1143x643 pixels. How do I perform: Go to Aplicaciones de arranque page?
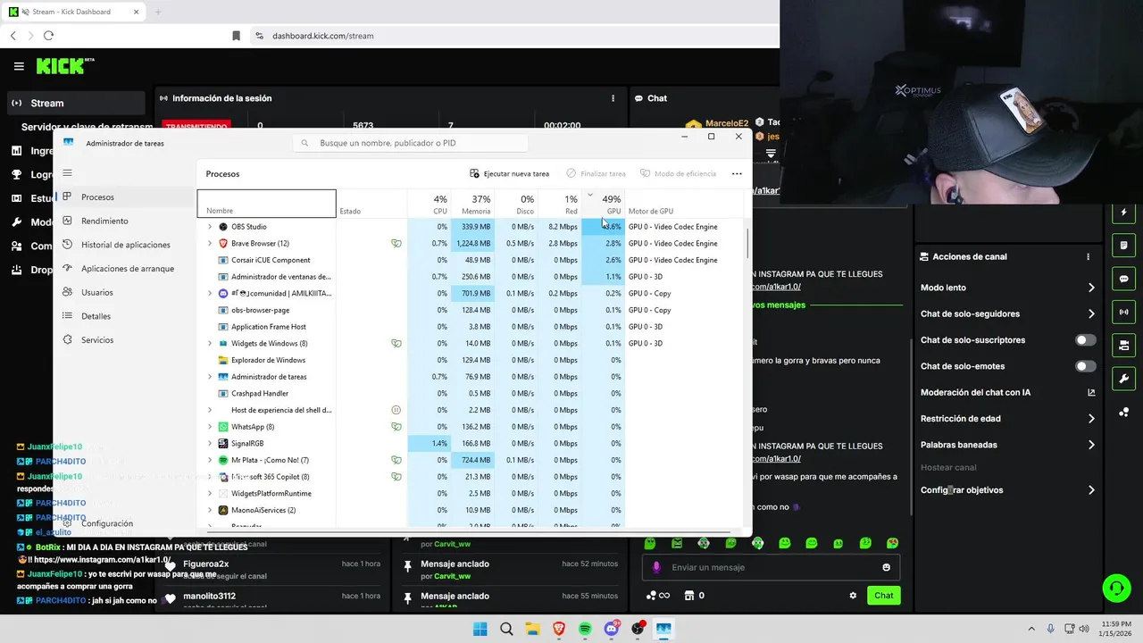(x=125, y=269)
